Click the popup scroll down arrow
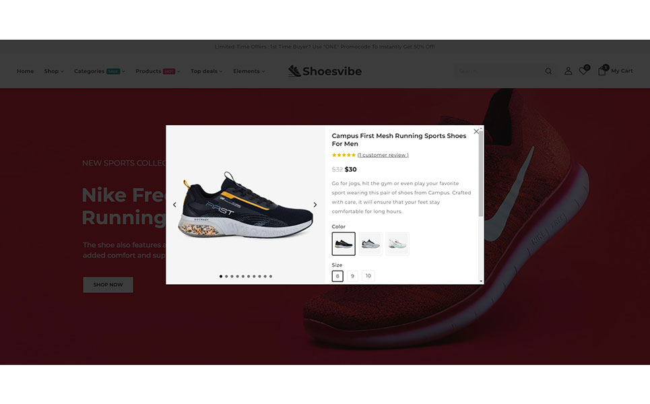 (481, 281)
